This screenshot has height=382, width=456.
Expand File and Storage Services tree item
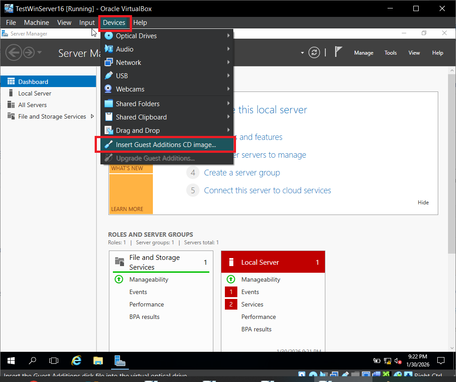[x=92, y=116]
